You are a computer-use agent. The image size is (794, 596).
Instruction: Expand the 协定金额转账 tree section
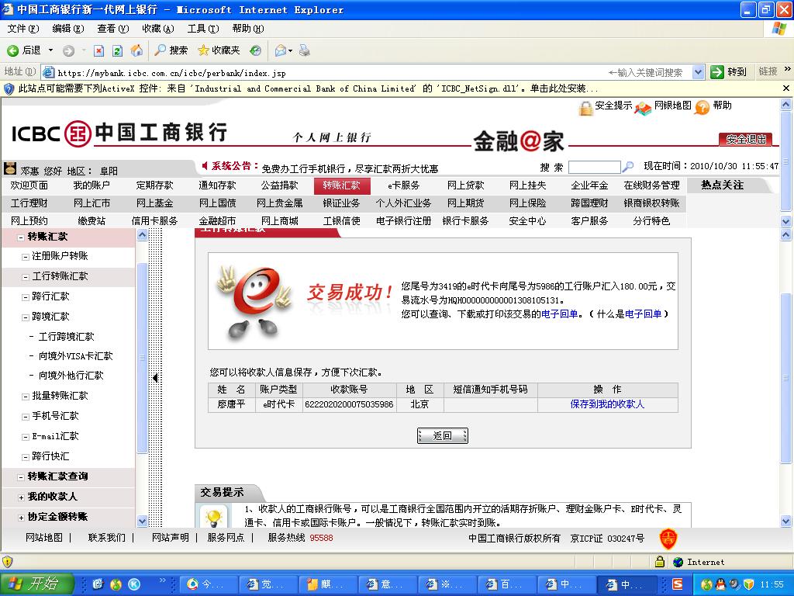pos(21,517)
